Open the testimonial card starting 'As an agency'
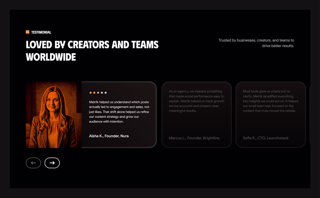This screenshot has height=198, width=320. [197, 115]
